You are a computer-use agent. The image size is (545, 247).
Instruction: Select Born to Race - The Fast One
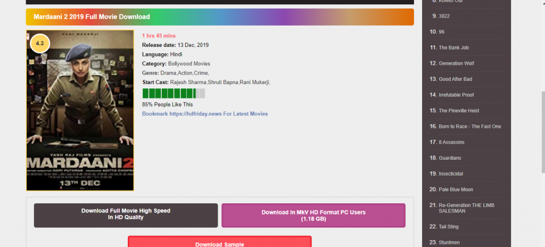470,126
